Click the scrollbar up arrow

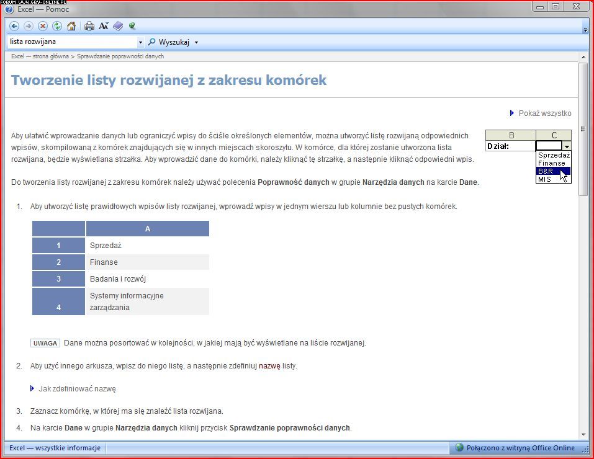point(583,57)
